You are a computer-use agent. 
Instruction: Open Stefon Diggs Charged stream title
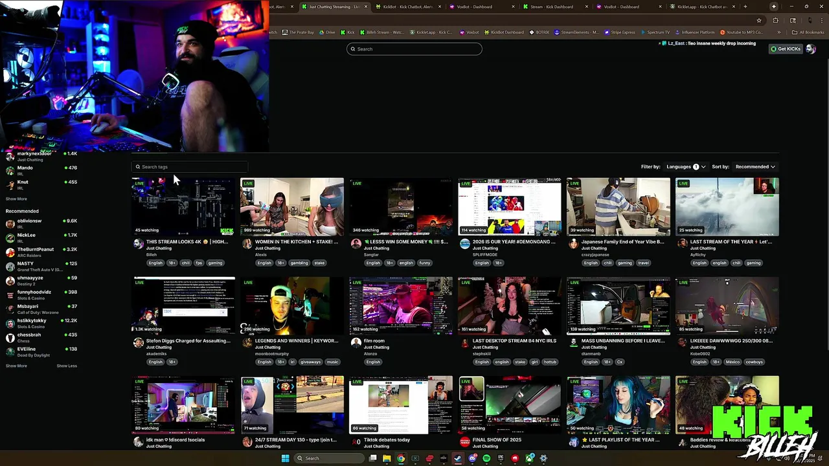coord(188,340)
